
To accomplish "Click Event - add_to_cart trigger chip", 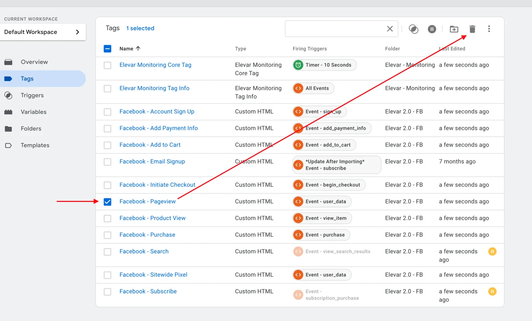I will (324, 145).
